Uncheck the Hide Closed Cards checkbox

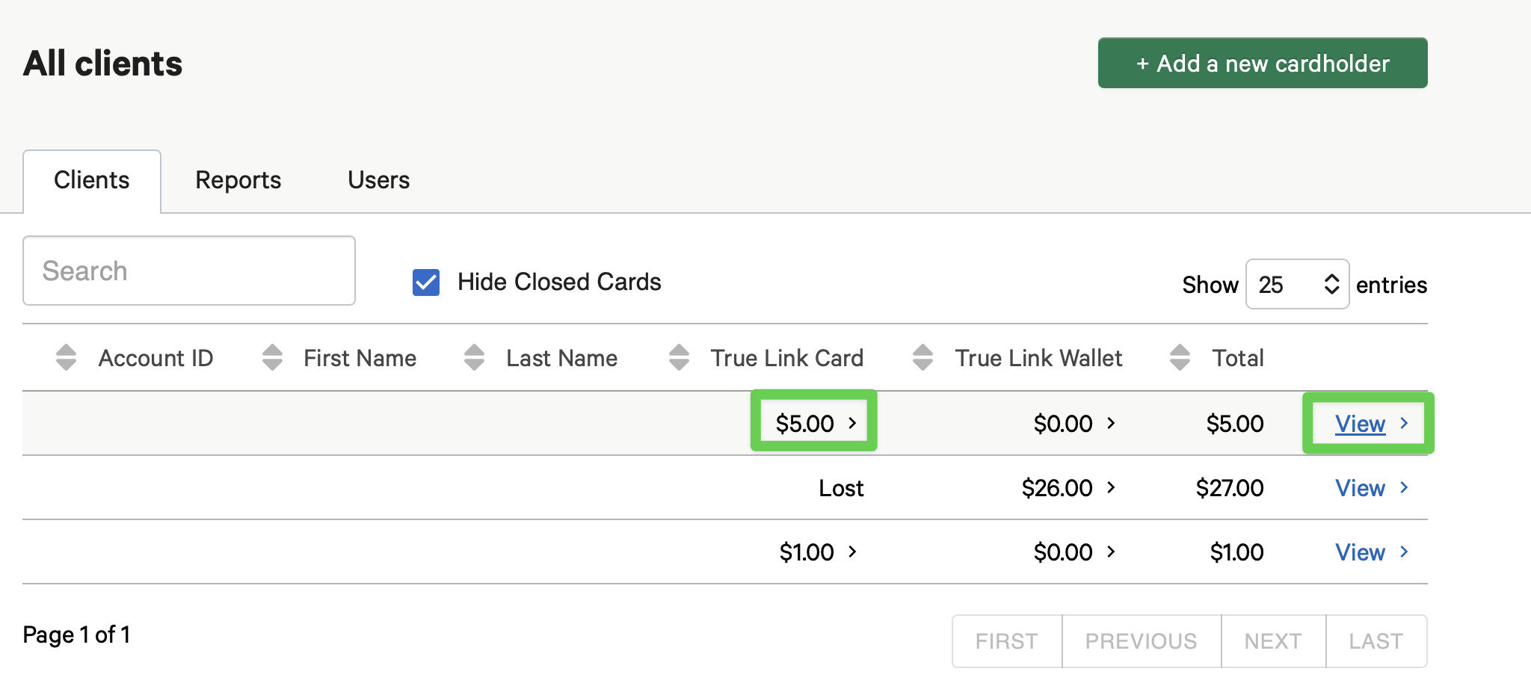click(426, 282)
